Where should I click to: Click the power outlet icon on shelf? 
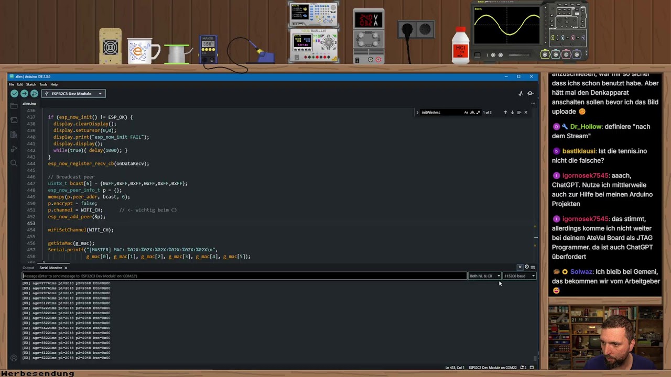click(416, 30)
